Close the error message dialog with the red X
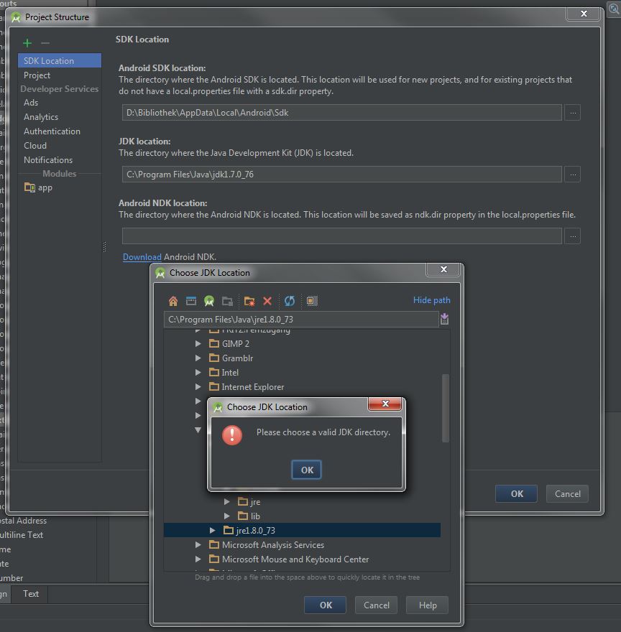The image size is (621, 632). click(x=385, y=404)
